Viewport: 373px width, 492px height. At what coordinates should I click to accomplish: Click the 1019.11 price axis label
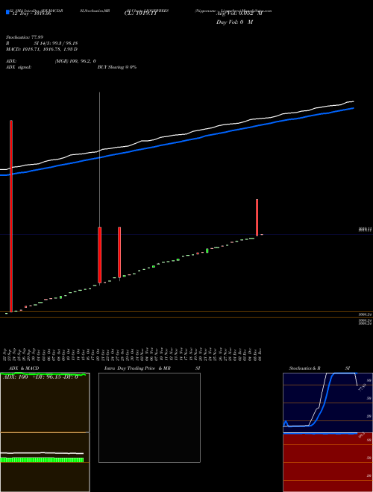point(365,230)
